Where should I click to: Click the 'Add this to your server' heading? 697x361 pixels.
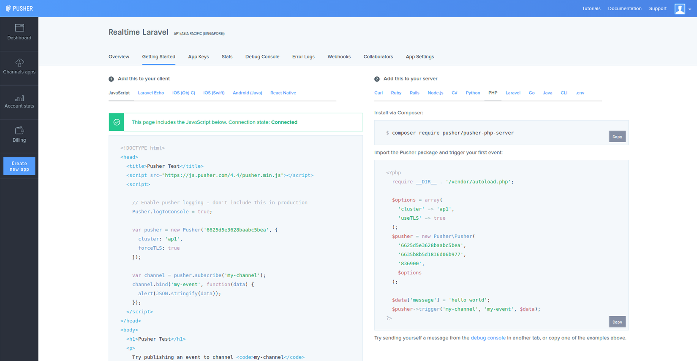[x=410, y=79]
